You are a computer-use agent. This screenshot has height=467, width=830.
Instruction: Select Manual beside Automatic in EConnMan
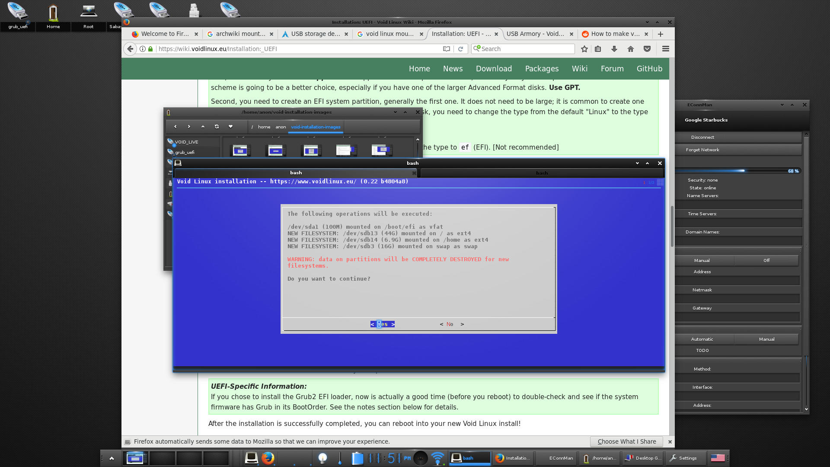pyautogui.click(x=766, y=339)
